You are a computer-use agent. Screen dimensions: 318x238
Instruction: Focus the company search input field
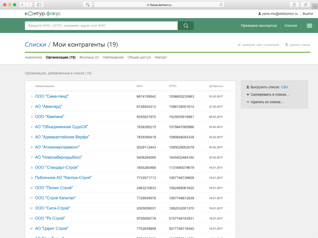point(101,26)
